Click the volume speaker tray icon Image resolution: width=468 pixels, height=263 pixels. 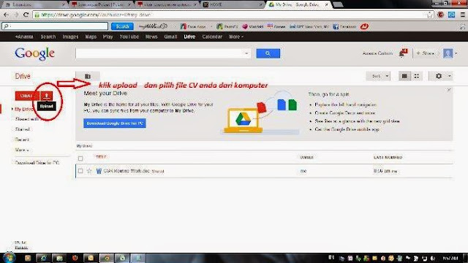432,258
